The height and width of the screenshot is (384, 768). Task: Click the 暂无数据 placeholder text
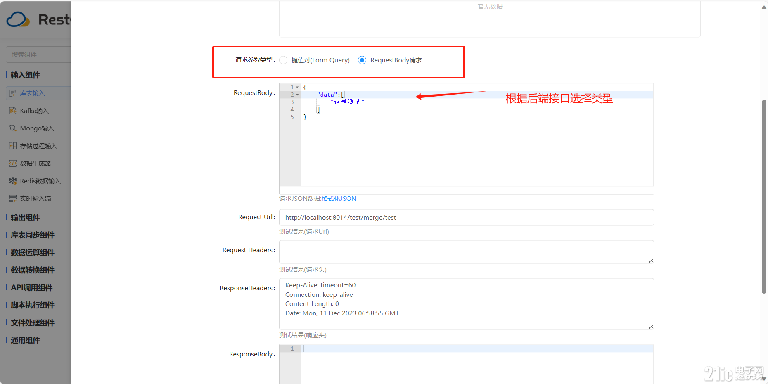(x=490, y=7)
